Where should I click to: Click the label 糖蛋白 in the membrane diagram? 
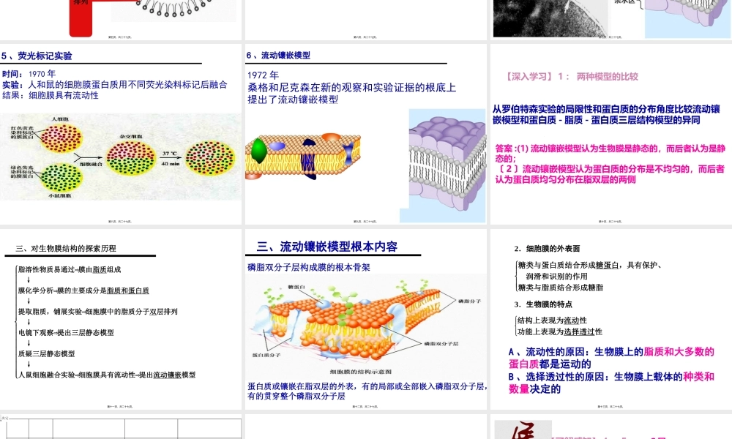point(295,286)
